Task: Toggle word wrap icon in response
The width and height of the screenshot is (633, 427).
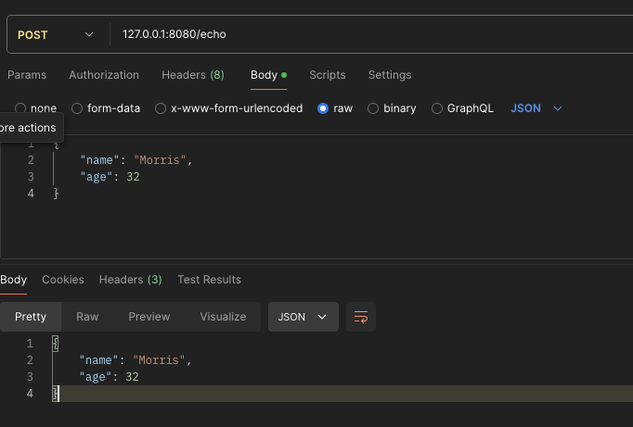Action: point(361,317)
